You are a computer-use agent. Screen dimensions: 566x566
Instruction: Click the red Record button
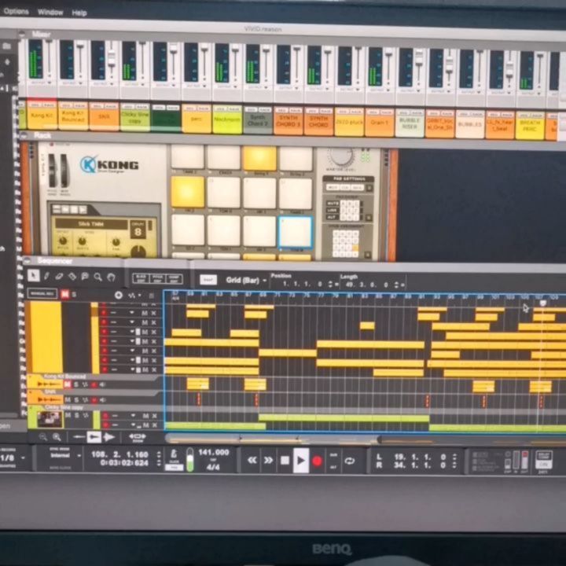pos(318,461)
